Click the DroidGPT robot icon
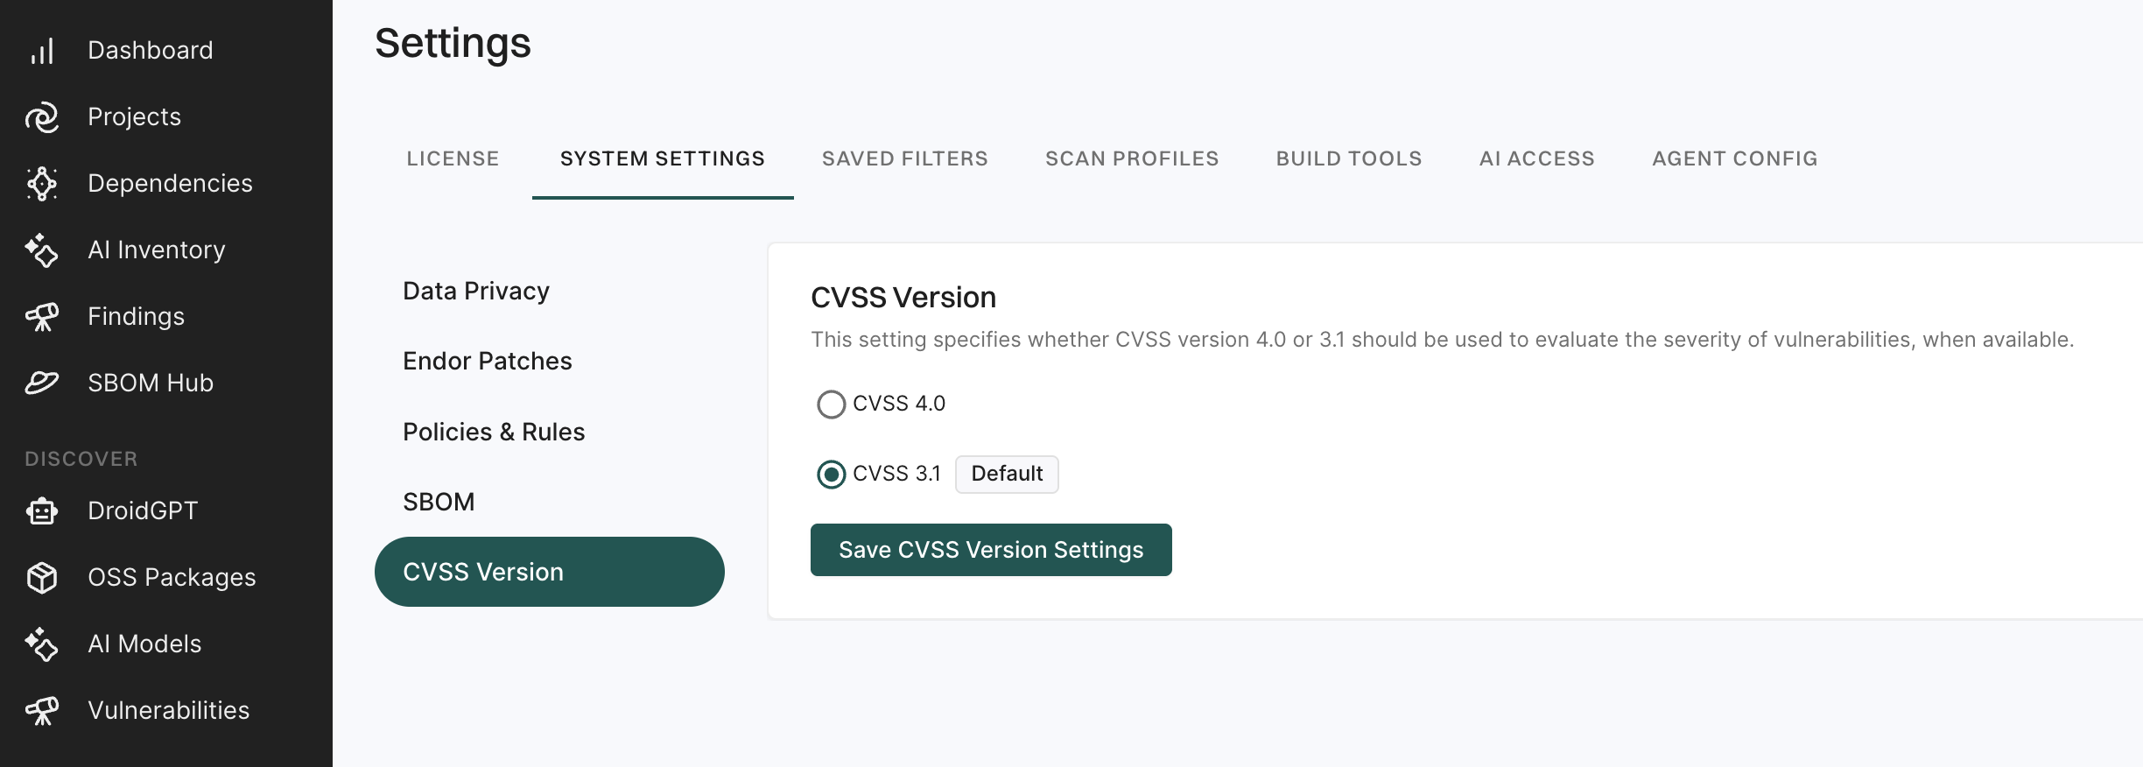This screenshot has height=767, width=2143. pos(42,511)
